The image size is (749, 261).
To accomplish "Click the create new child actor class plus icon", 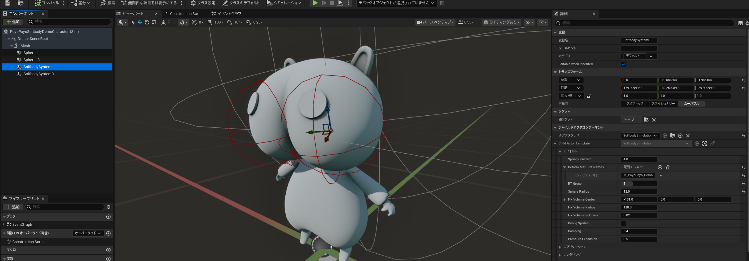I will tap(680, 136).
